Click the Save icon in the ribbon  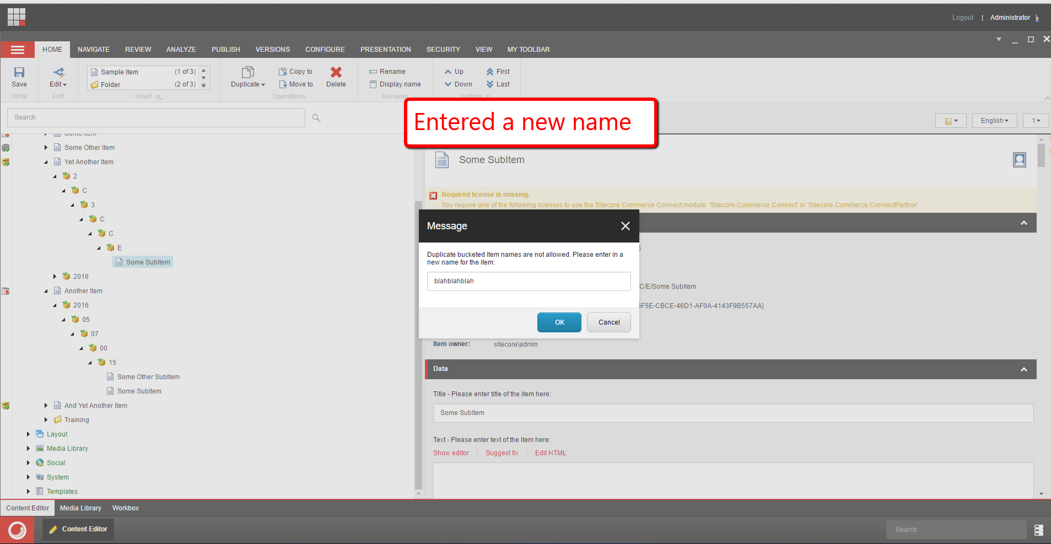pyautogui.click(x=19, y=72)
